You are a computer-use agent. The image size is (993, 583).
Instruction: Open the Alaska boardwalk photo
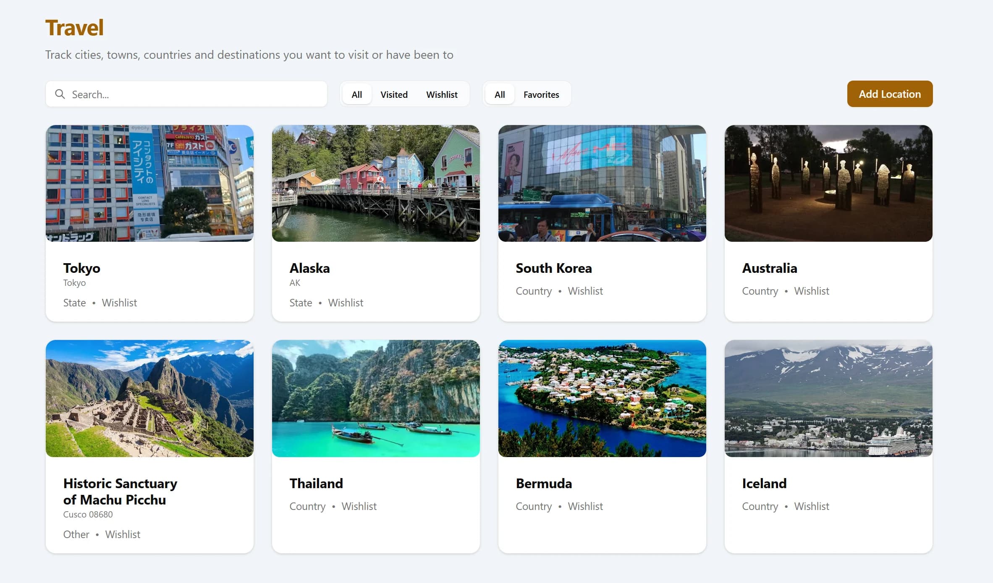[375, 183]
